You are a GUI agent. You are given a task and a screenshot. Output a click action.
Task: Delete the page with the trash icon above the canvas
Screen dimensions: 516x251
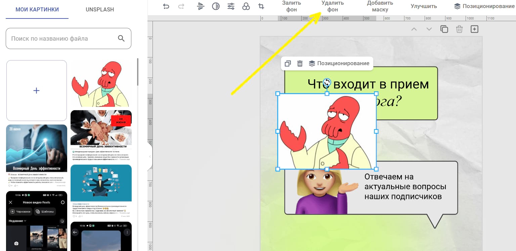[459, 29]
